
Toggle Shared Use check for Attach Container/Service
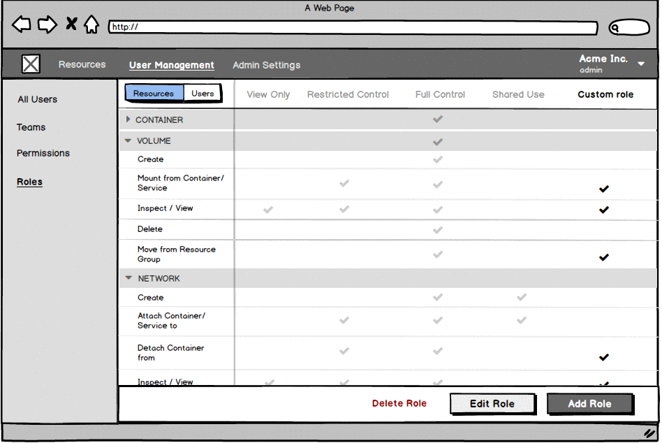click(522, 320)
